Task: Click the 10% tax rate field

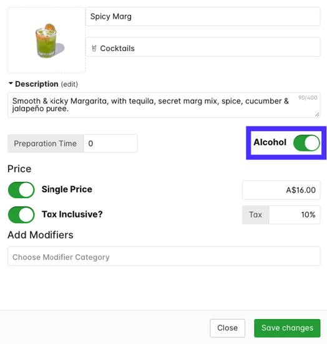Action: tap(295, 214)
